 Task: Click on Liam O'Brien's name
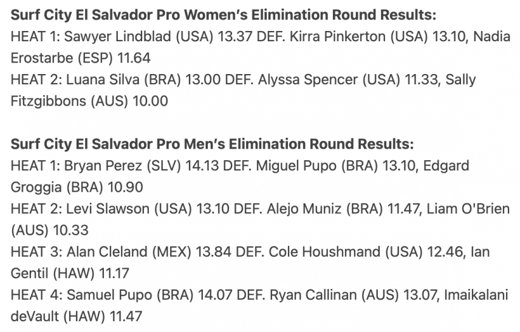point(468,209)
